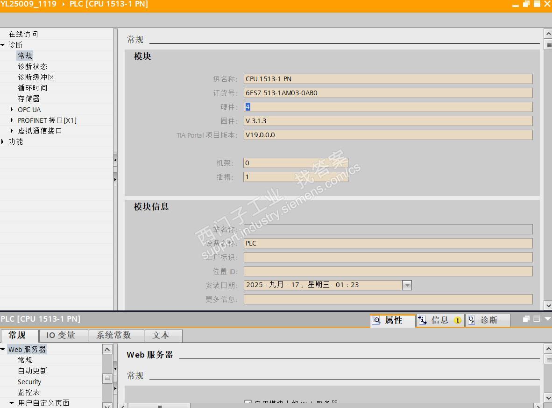Maximize the PLC editor window
This screenshot has height=408, width=552.
pos(537,4)
